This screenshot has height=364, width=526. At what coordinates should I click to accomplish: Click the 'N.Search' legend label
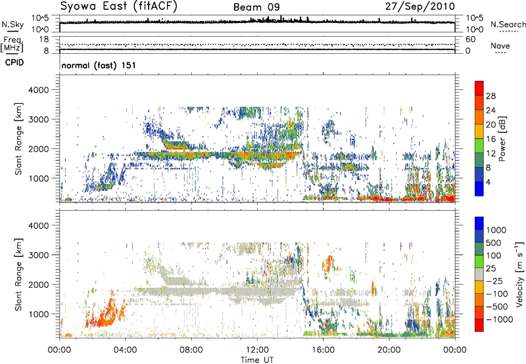click(508, 24)
